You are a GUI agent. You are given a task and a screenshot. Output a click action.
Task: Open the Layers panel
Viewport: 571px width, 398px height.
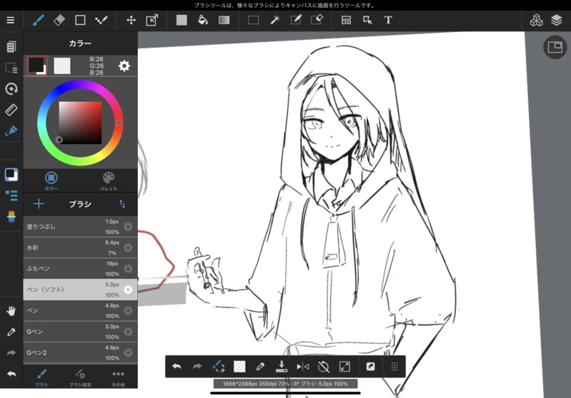point(557,21)
